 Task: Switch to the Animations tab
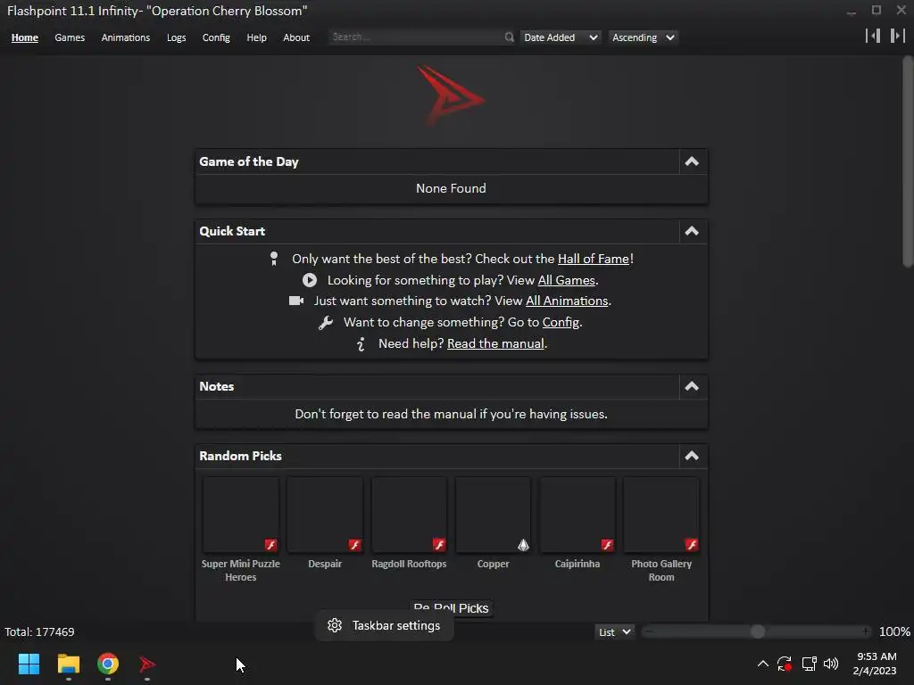pyautogui.click(x=126, y=37)
